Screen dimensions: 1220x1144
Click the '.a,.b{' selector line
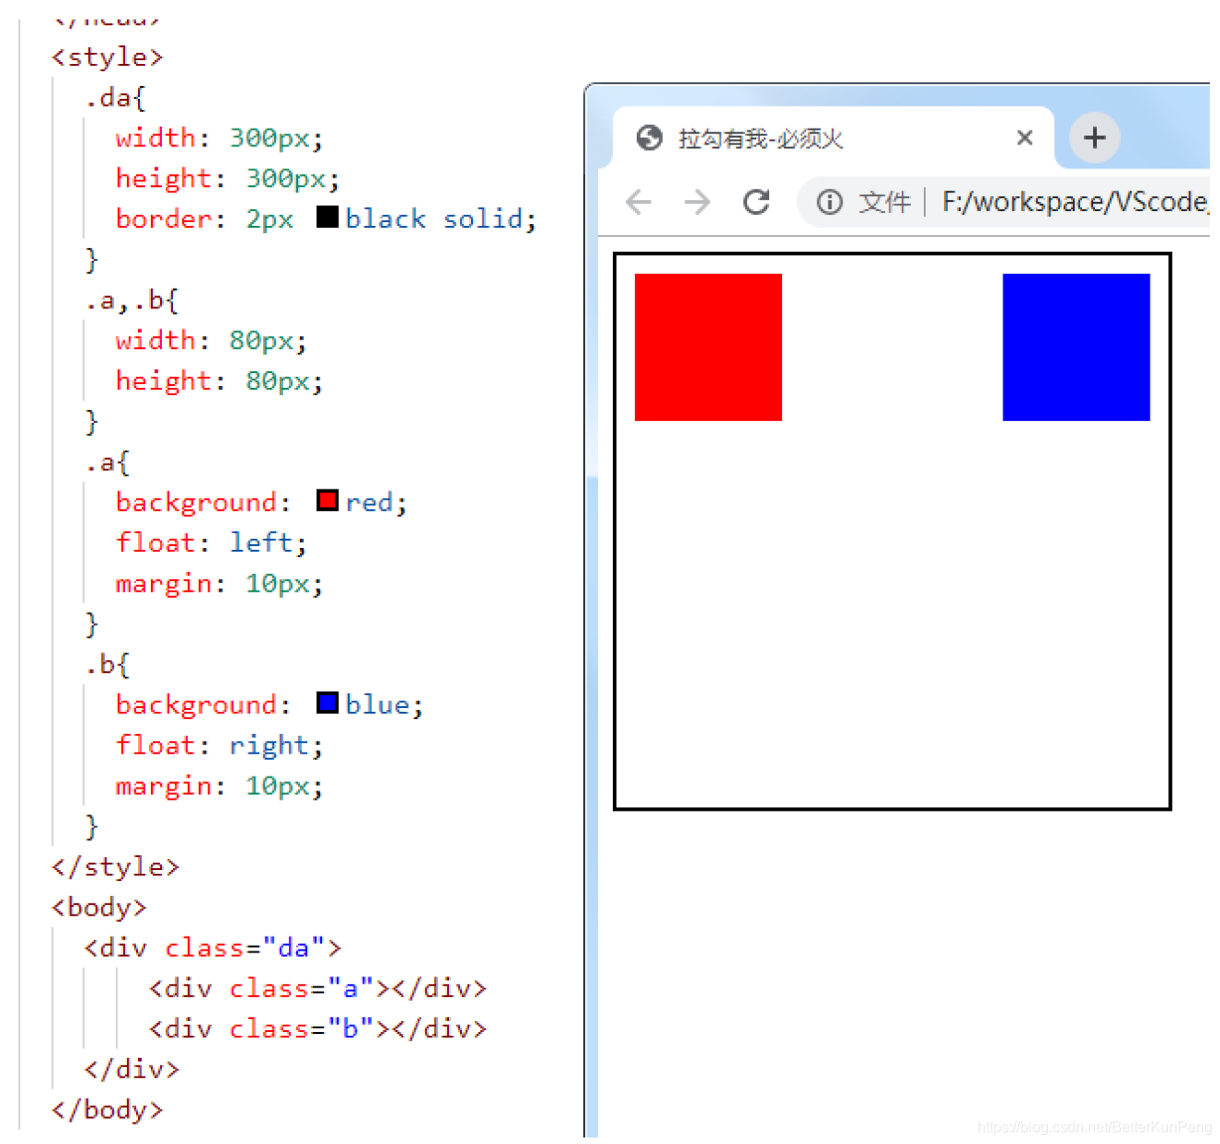tap(131, 301)
